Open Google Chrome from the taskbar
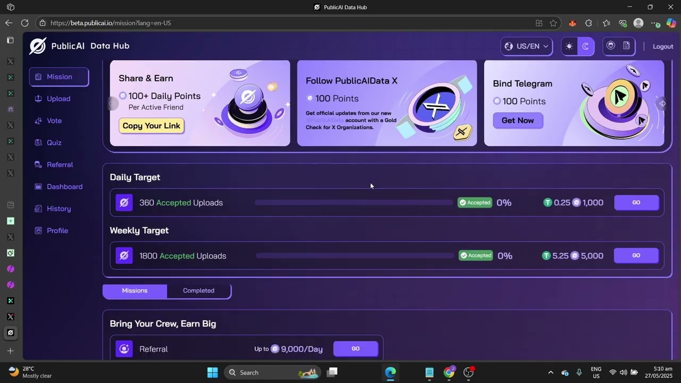 (x=449, y=372)
